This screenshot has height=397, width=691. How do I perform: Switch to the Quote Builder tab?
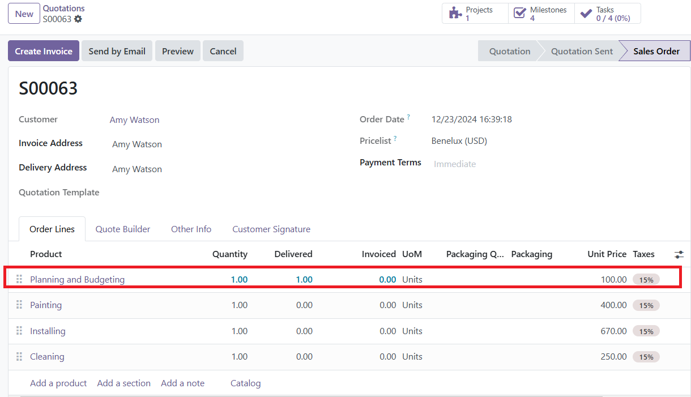click(x=123, y=229)
